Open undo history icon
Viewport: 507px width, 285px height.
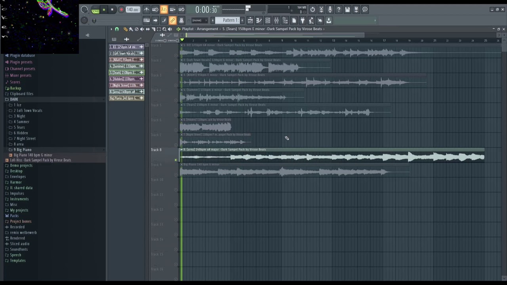313,9
